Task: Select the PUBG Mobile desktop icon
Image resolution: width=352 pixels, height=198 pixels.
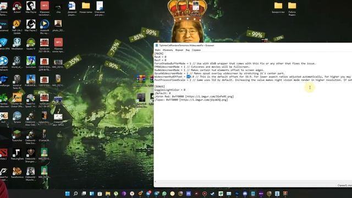Action: click(31, 81)
